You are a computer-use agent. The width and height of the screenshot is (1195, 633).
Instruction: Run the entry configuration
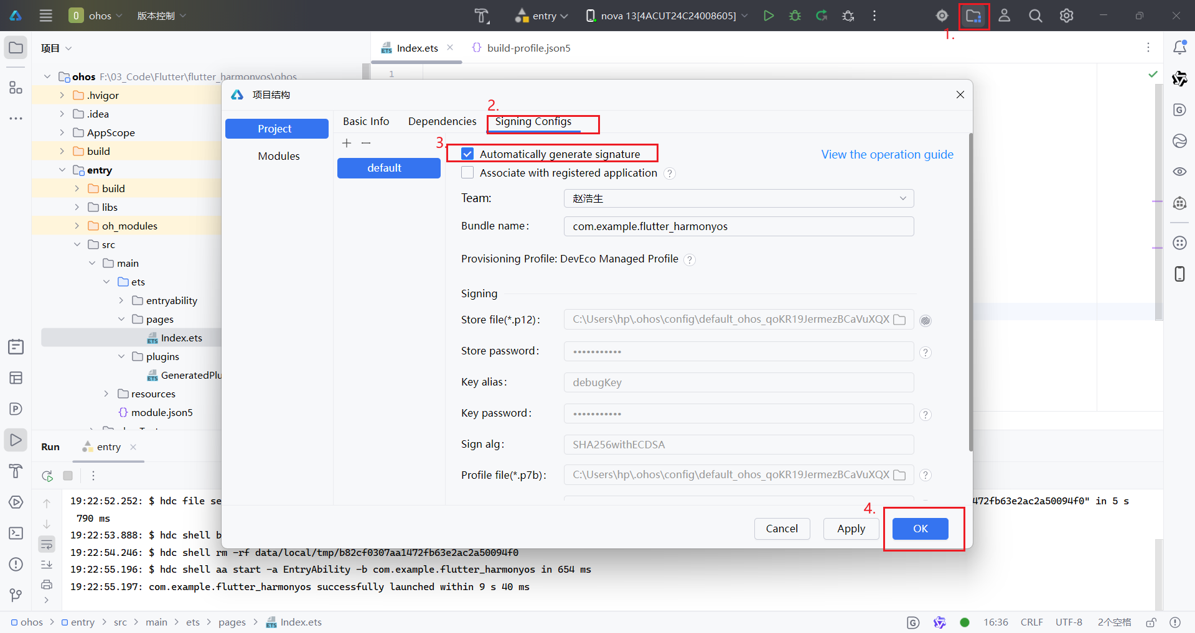[769, 16]
